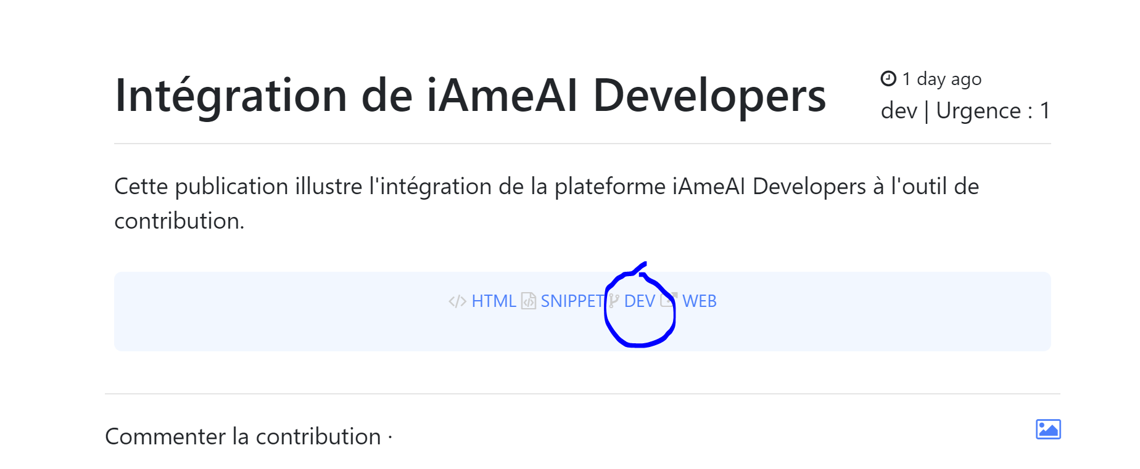Open the HTML link
1140x469 pixels.
(494, 301)
